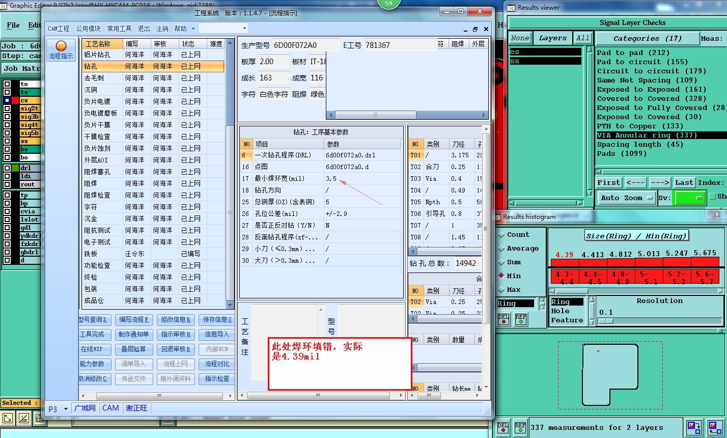Click the second-to-last layer-transfer icon, bottom right
727x438 pixels.
[693, 427]
